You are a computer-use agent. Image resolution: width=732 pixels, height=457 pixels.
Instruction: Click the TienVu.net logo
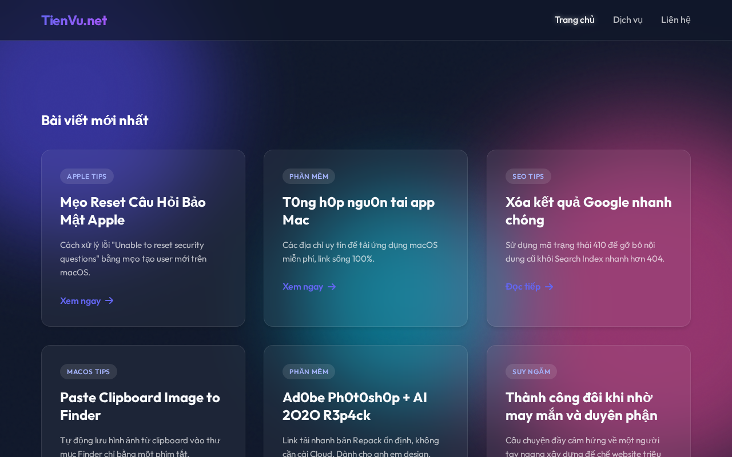point(74,20)
